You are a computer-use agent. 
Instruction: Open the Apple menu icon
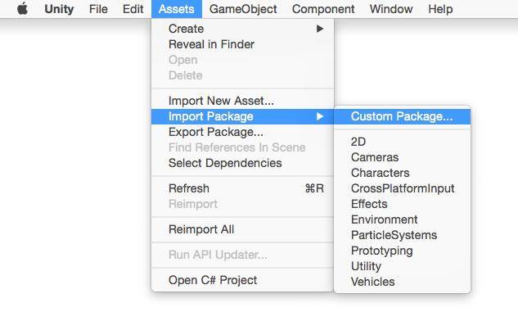[22, 9]
